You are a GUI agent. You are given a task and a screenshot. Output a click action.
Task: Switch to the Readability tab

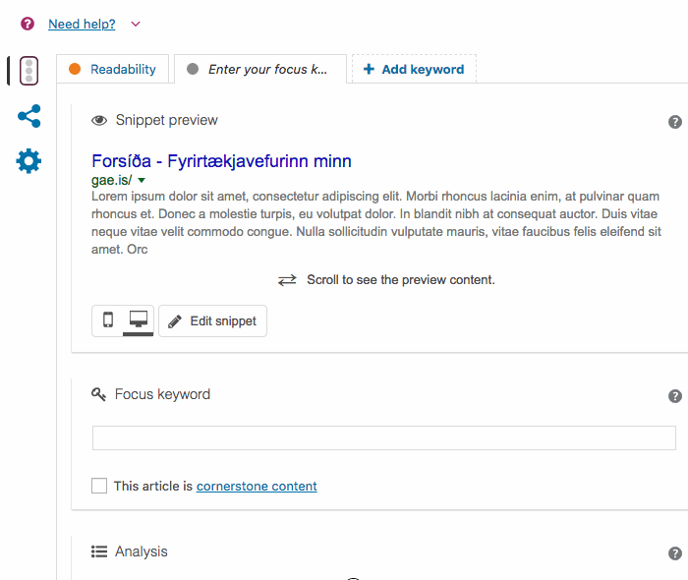113,69
